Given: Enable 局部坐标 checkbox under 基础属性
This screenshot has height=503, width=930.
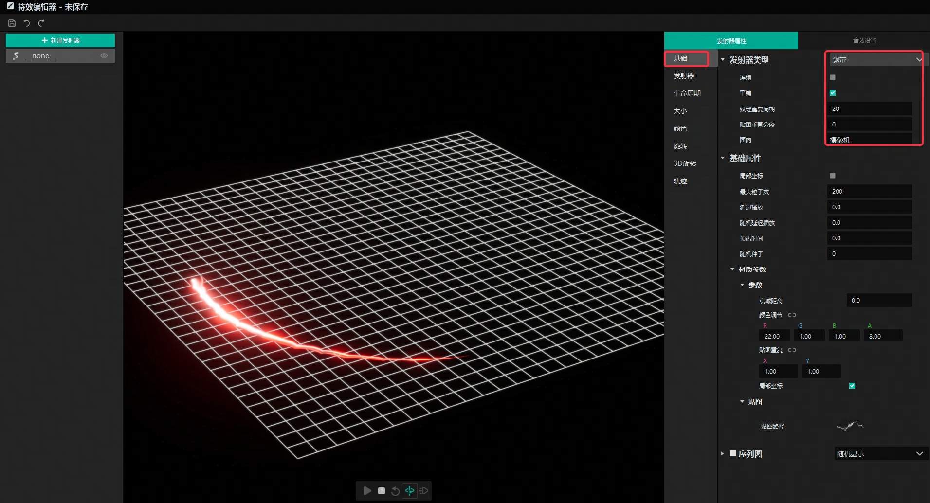Looking at the screenshot, I should (833, 176).
